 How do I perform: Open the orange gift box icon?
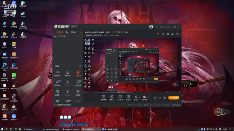click(158, 34)
